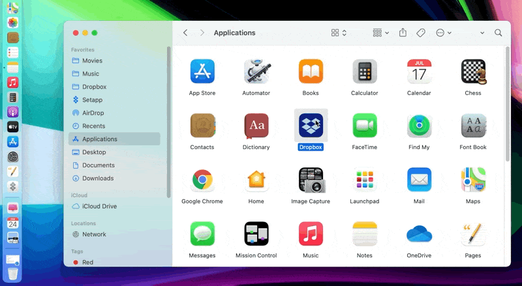Select Applications in the sidebar
Screen dimensions: 522x286
click(x=114, y=139)
